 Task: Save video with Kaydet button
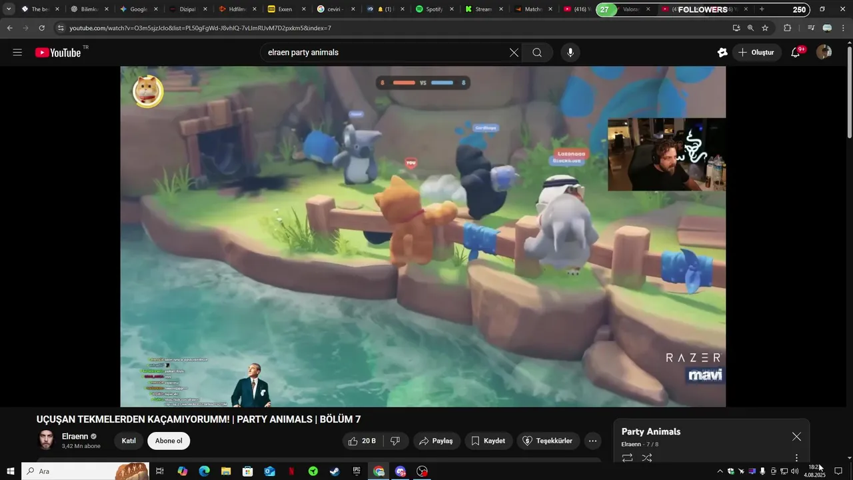point(488,441)
